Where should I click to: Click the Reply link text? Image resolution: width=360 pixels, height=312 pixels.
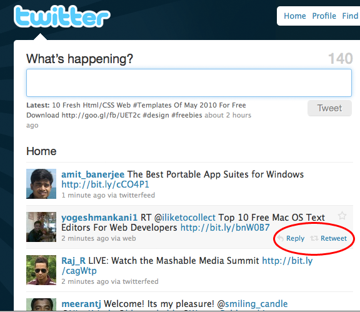295,238
